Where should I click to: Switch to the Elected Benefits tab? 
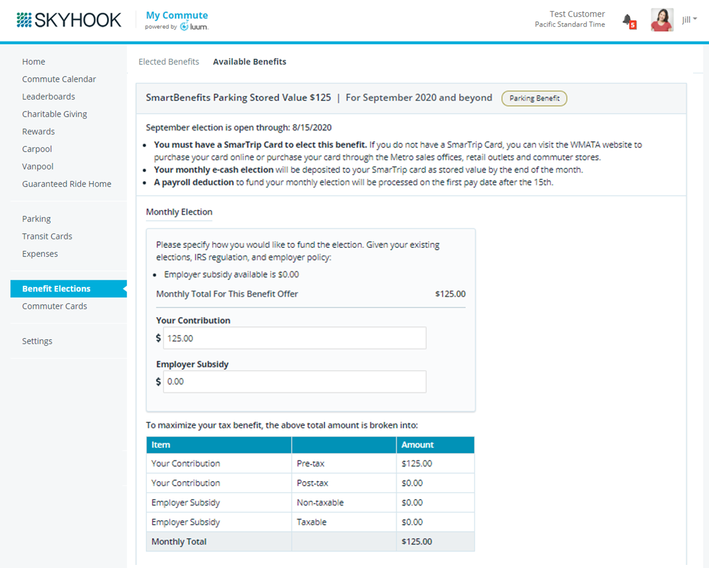click(x=168, y=61)
